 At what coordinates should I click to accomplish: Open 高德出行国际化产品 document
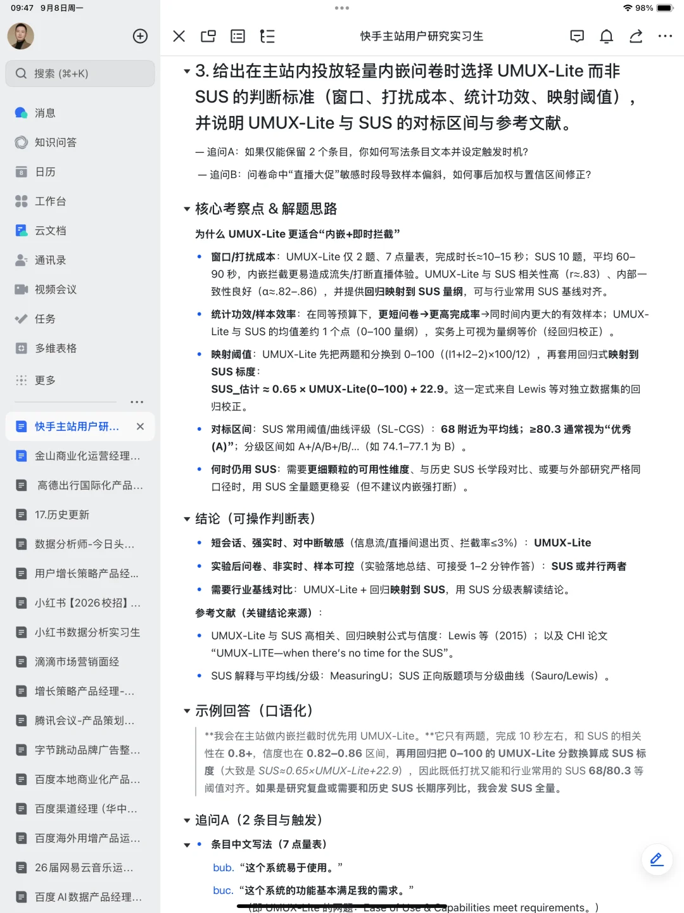click(80, 485)
